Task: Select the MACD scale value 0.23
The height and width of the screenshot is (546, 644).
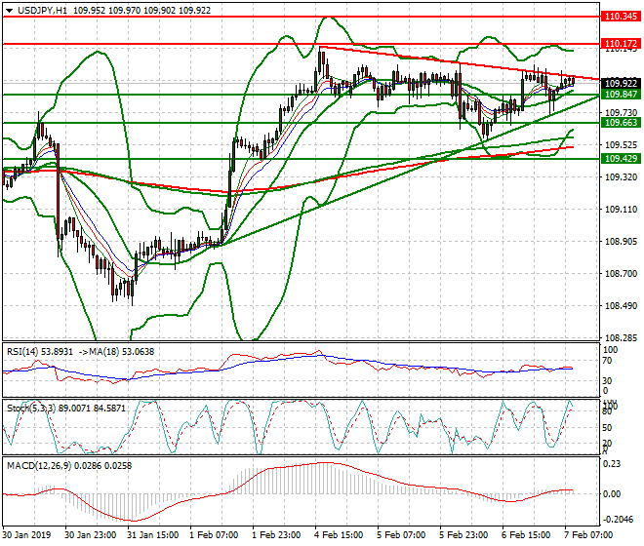Action: pos(612,464)
